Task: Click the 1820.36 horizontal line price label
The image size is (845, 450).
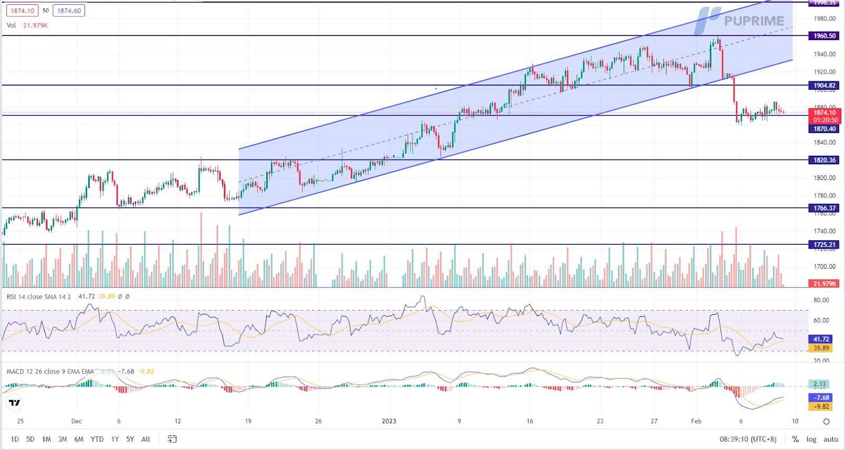Action: (824, 160)
